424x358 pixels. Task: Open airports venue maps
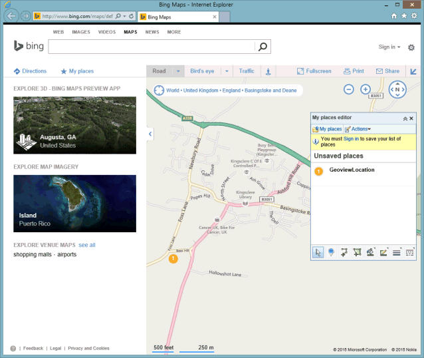point(67,255)
